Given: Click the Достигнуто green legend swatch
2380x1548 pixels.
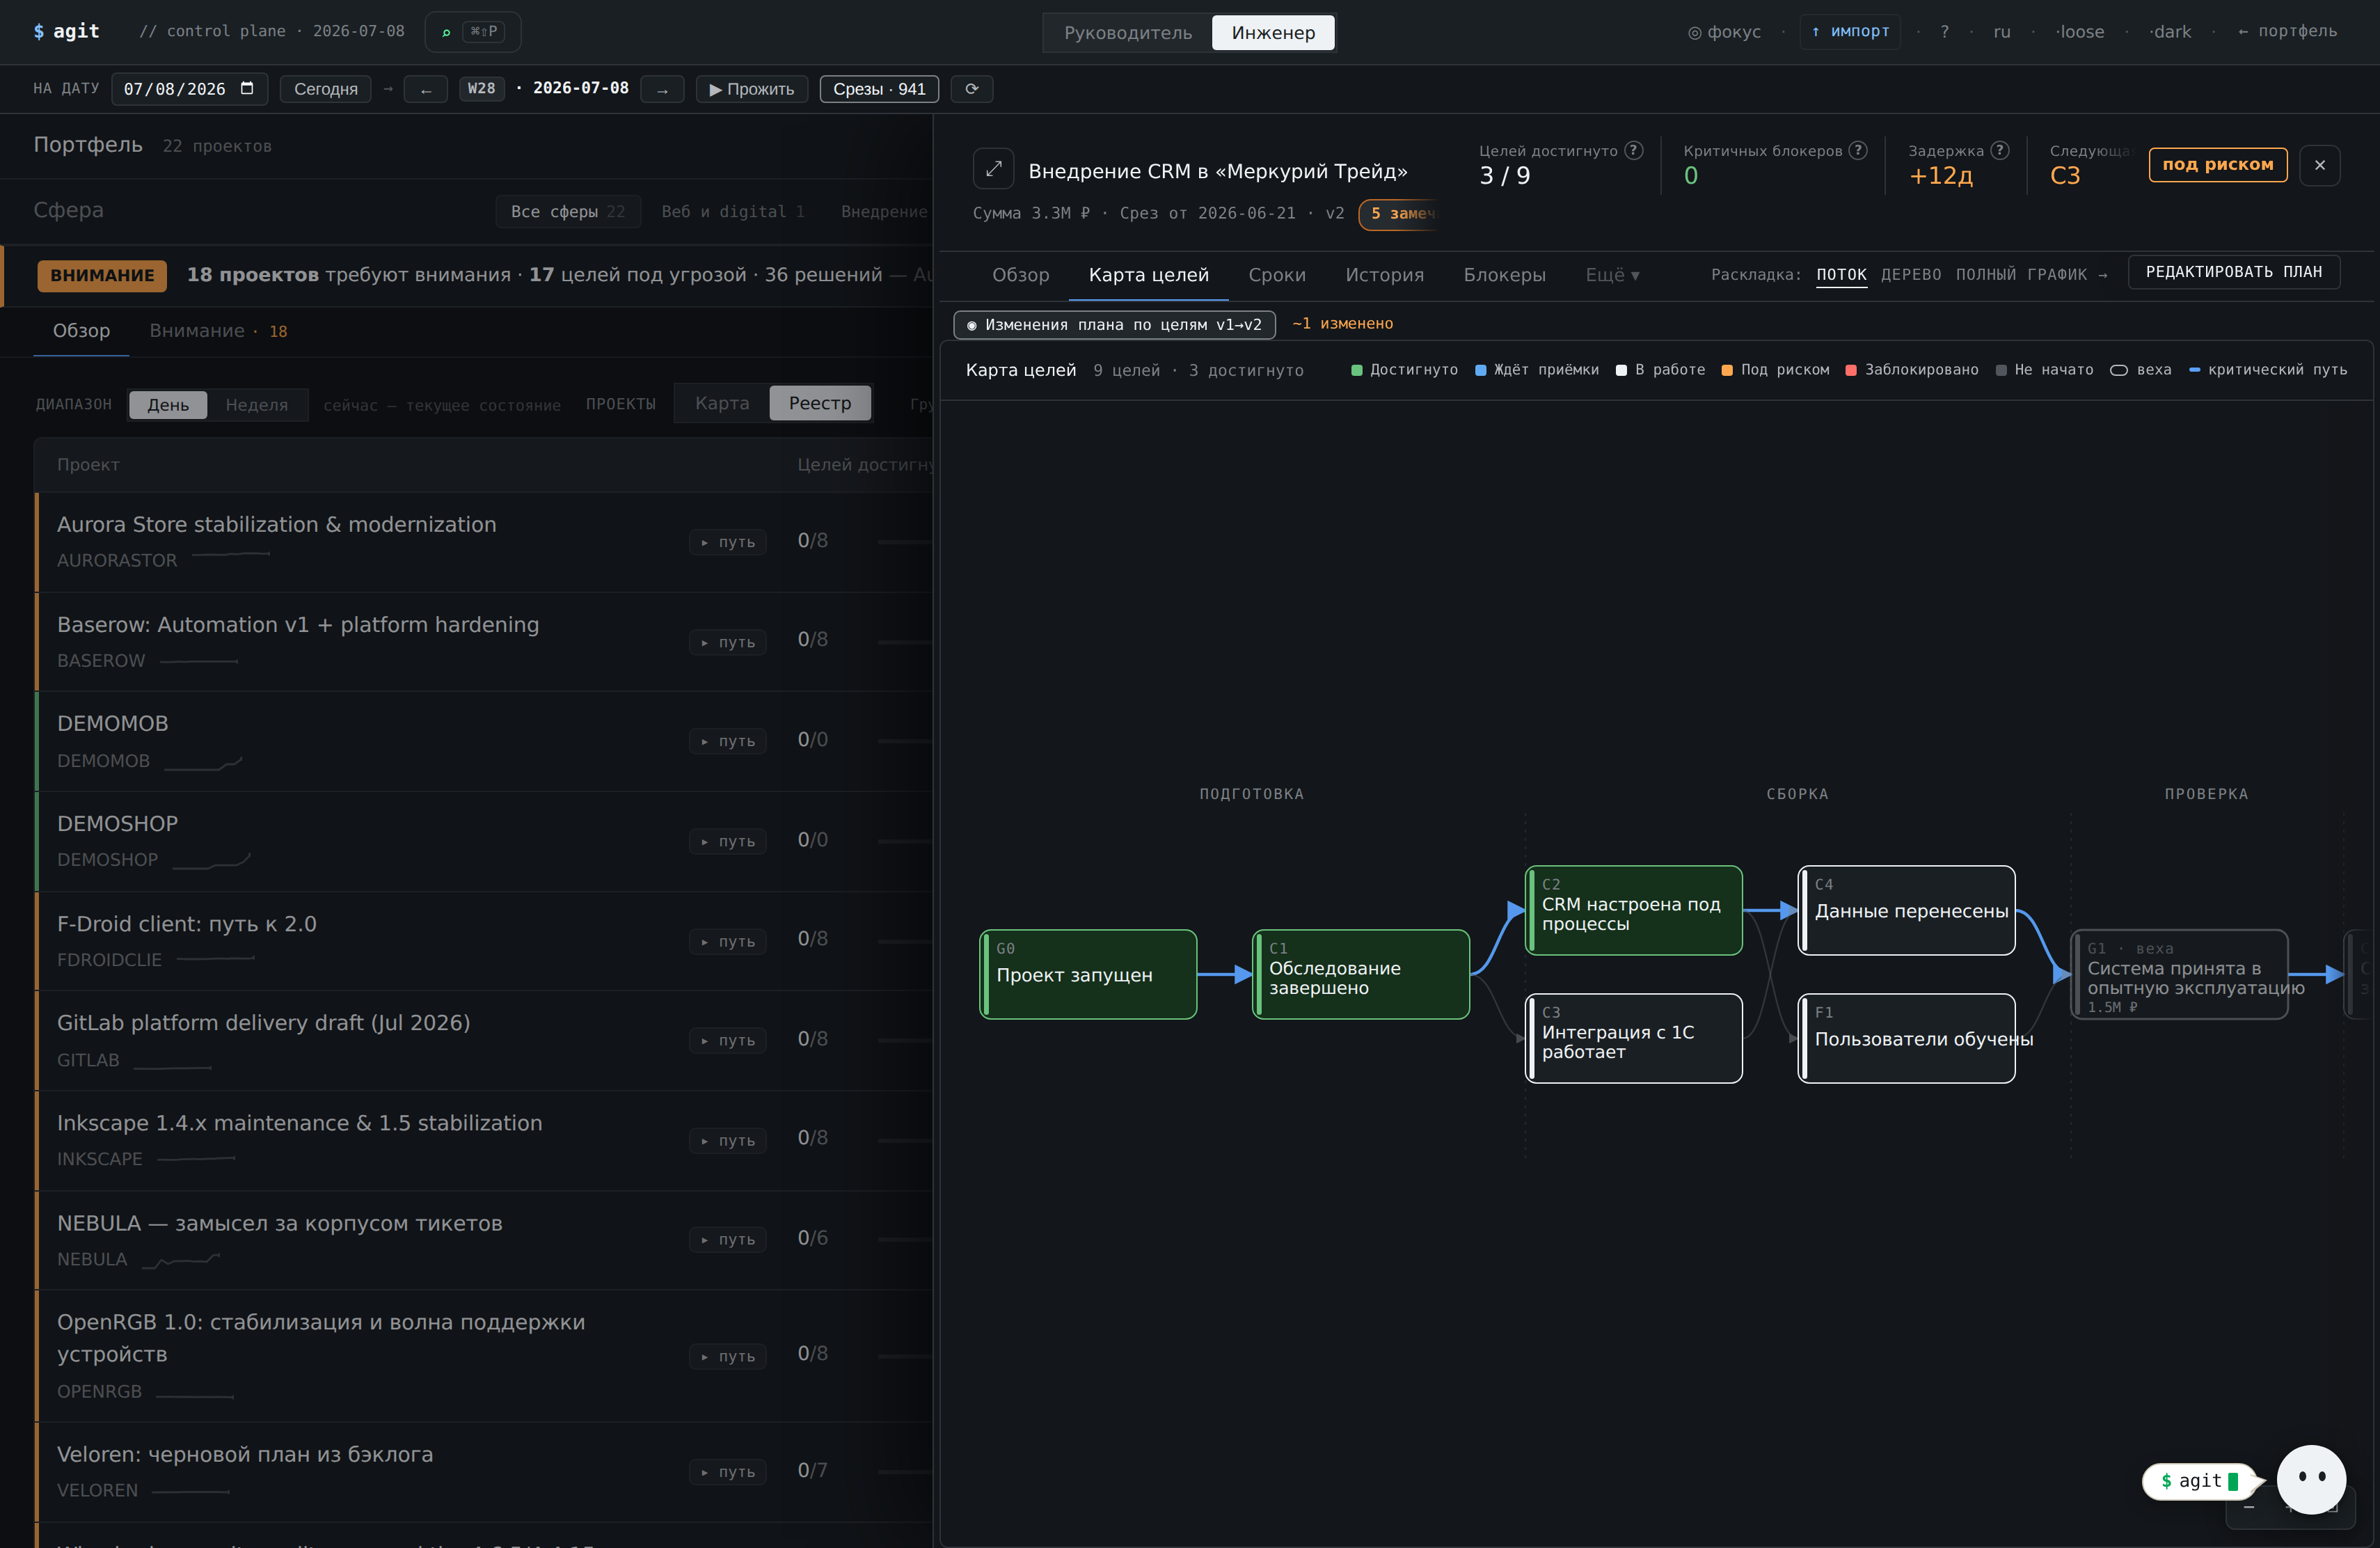Looking at the screenshot, I should [x=1357, y=370].
